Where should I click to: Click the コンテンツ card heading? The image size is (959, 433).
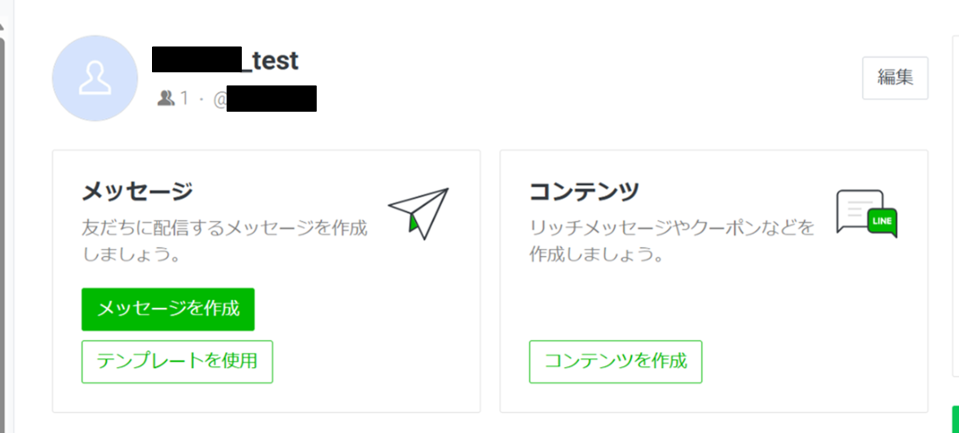[x=584, y=191]
